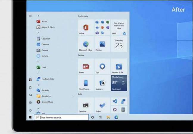193x134 pixels.
Task: Click the letter C list header
Action: (x=38, y=33)
